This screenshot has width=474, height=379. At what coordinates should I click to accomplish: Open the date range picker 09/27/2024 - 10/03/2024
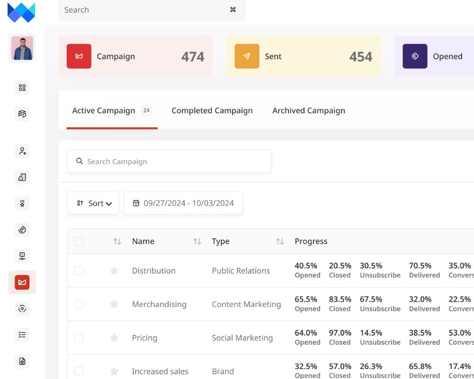coord(183,203)
